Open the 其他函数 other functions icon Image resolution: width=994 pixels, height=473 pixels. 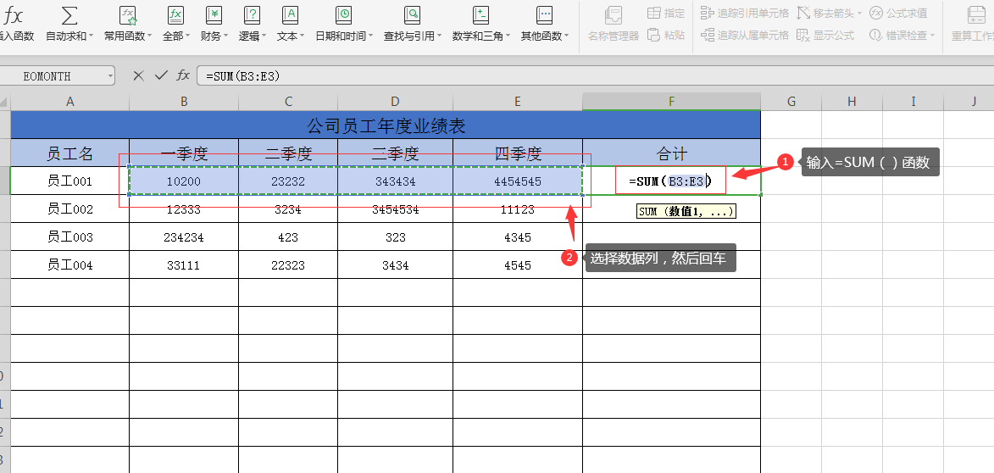545,16
